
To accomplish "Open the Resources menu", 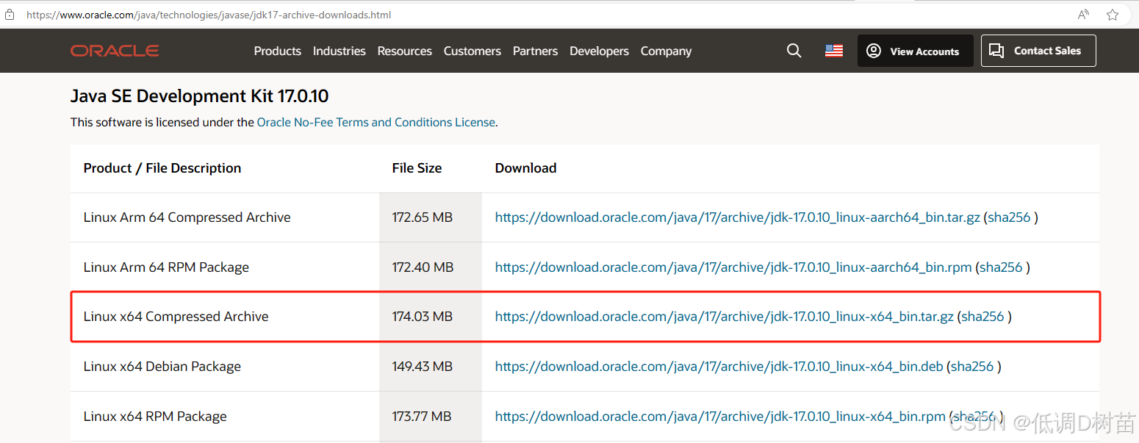I will coord(405,51).
